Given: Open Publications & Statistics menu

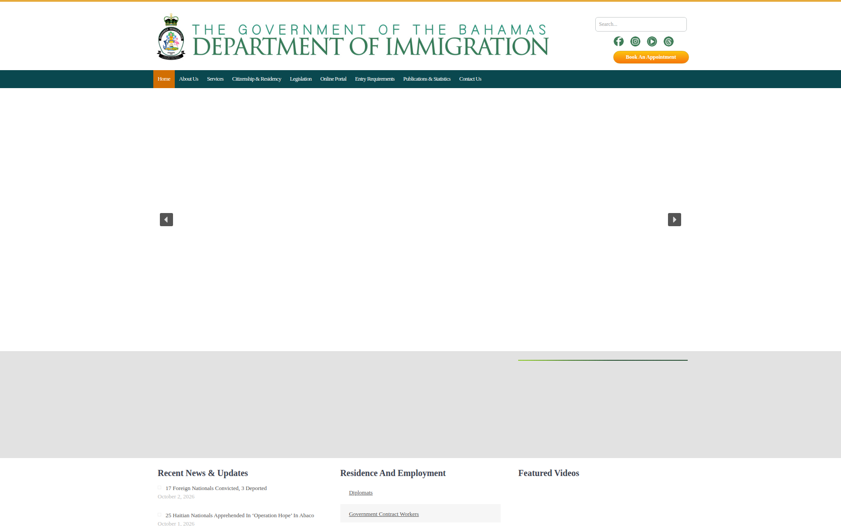Looking at the screenshot, I should (427, 79).
